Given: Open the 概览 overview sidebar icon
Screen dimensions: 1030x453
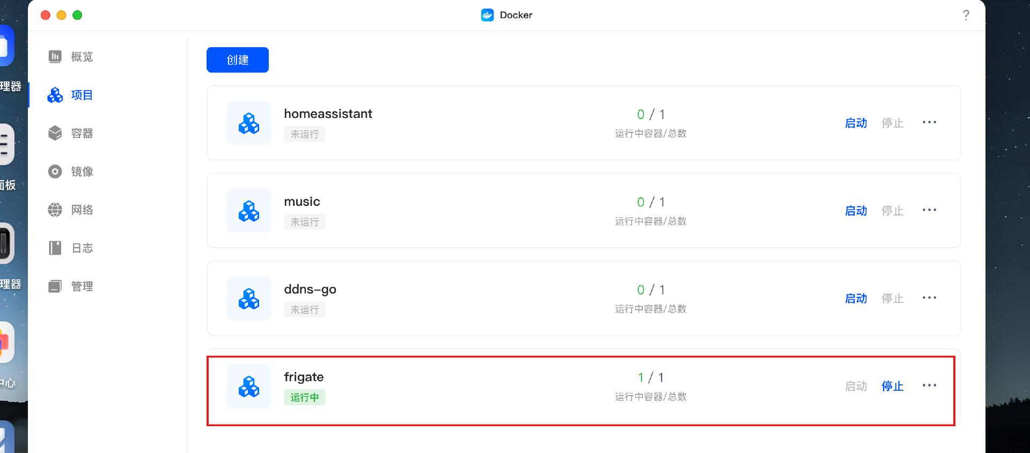Looking at the screenshot, I should (55, 56).
